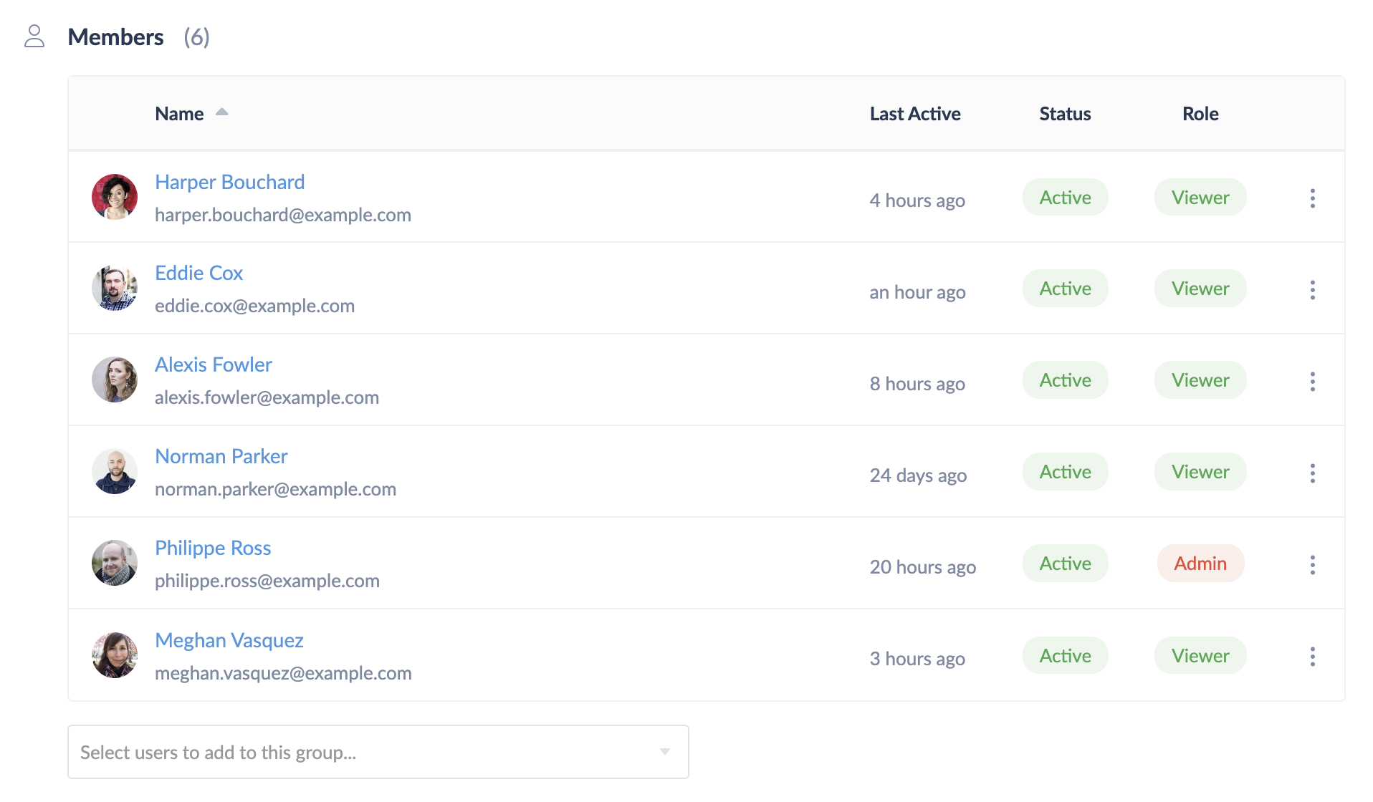Open the three-dot menu for Eddie Cox

(x=1312, y=290)
